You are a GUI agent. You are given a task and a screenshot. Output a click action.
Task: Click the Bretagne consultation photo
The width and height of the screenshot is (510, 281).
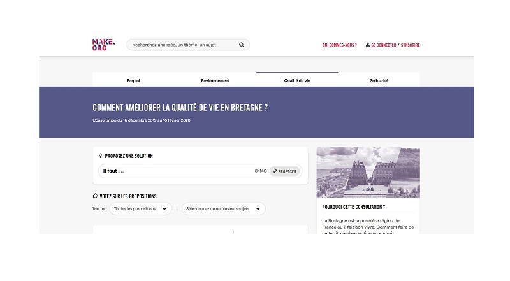click(x=368, y=172)
